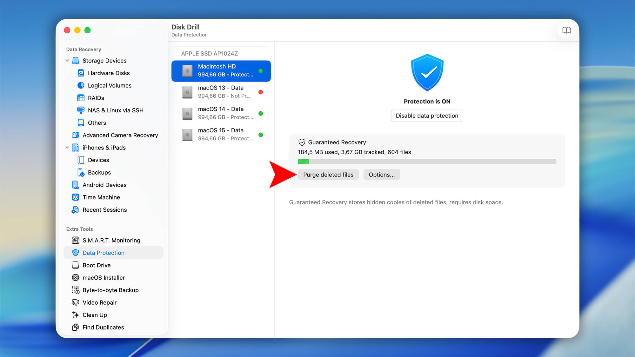This screenshot has width=635, height=357.
Task: Click Disable data protection button
Action: (427, 116)
